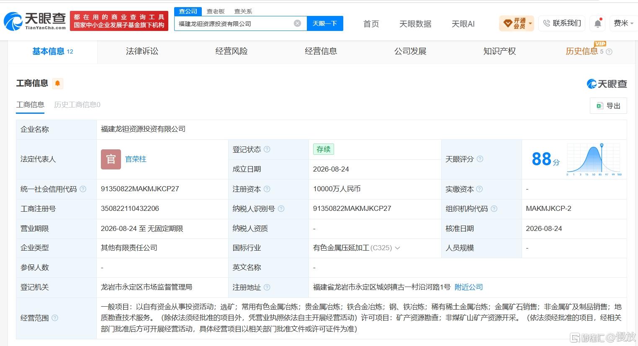Screen dimensions: 638x346
Task: Expand the 有色金属压延加工 industry chevron
Action: [398, 248]
